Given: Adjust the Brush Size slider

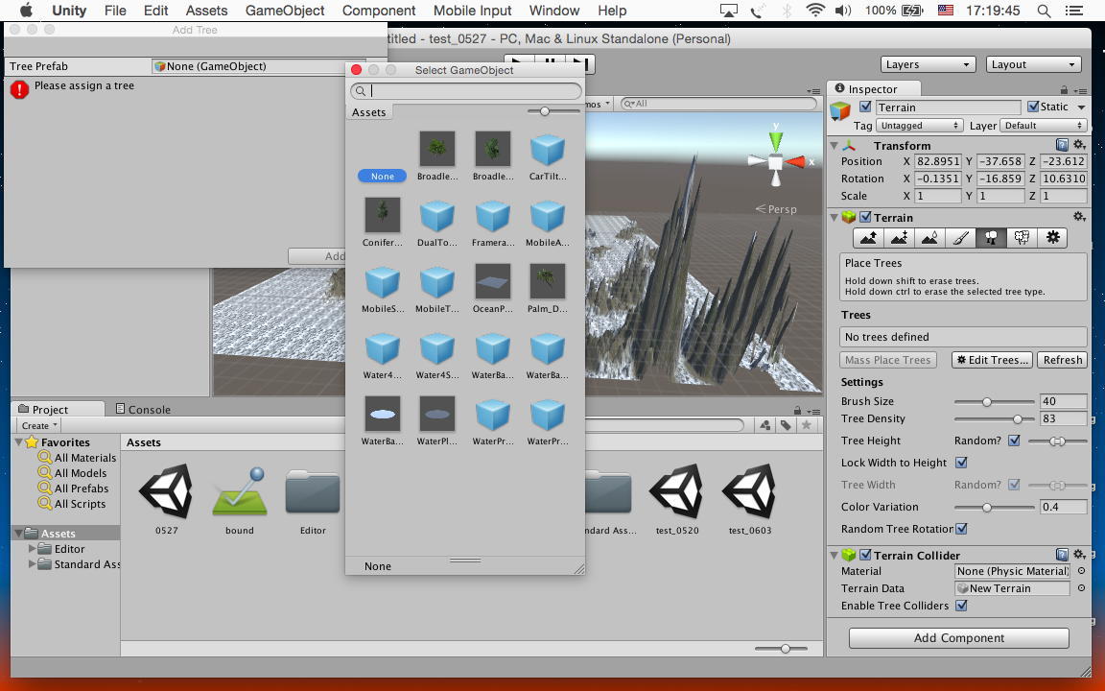Looking at the screenshot, I should pos(987,401).
